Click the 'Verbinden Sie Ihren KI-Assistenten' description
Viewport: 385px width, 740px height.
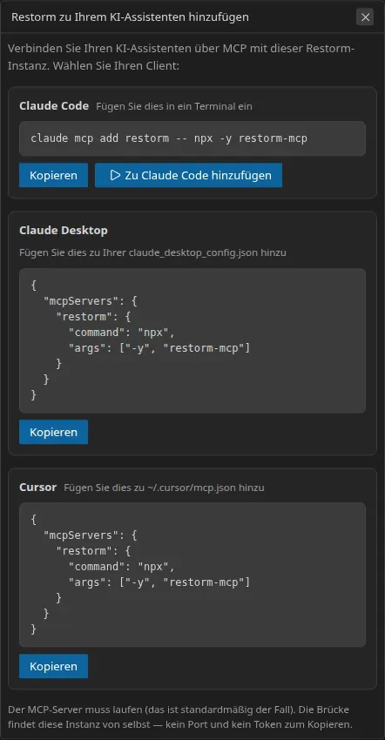[181, 57]
